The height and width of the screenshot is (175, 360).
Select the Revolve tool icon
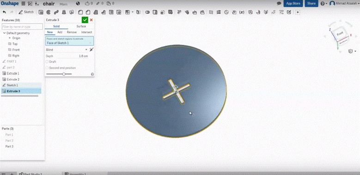(49, 12)
